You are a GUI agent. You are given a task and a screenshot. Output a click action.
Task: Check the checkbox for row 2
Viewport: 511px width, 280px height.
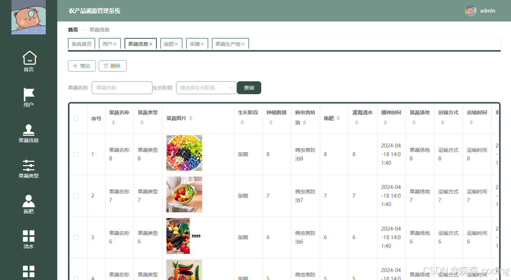click(x=76, y=196)
